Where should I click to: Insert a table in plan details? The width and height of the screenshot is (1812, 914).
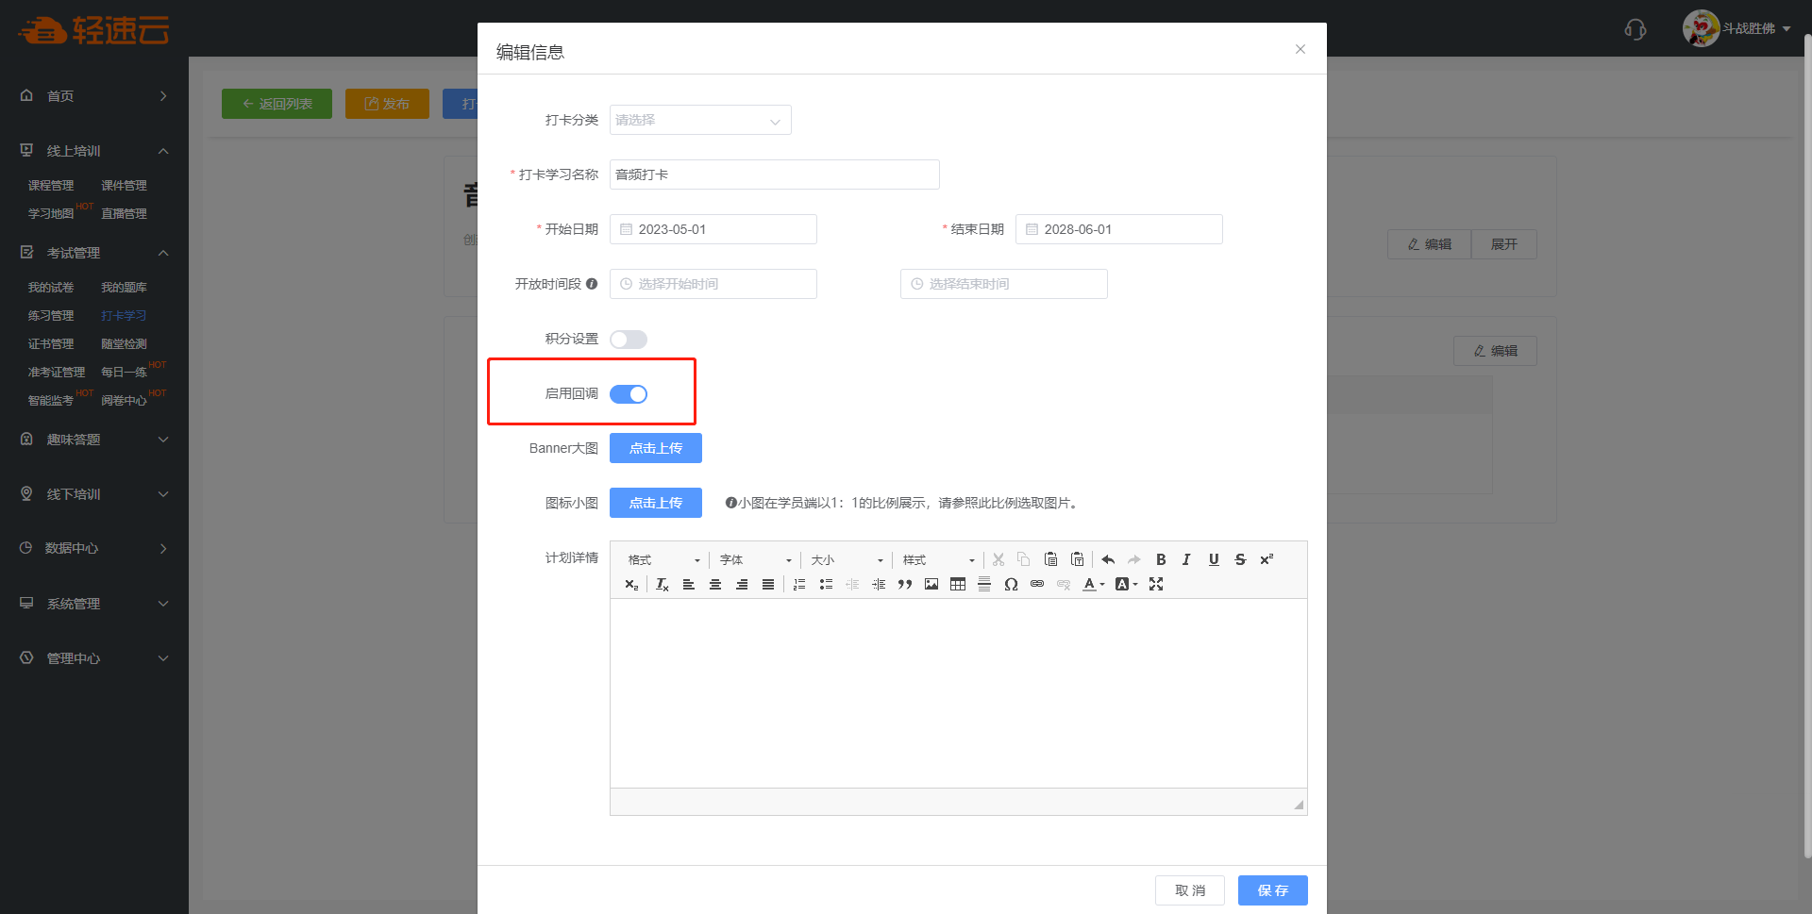[x=958, y=585]
